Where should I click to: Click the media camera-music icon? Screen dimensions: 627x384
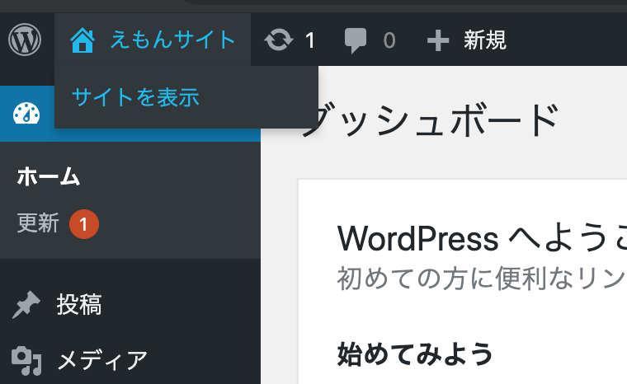[x=26, y=361]
